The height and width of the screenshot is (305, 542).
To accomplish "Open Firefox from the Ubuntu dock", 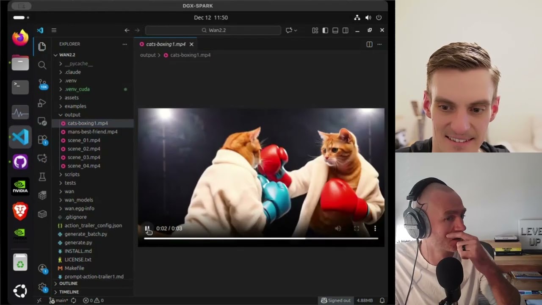I will point(20,38).
